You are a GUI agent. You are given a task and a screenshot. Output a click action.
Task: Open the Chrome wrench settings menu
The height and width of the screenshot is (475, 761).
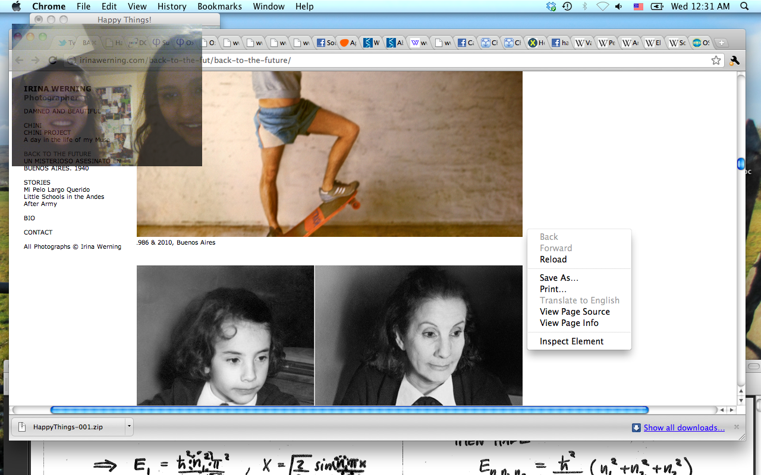[734, 60]
